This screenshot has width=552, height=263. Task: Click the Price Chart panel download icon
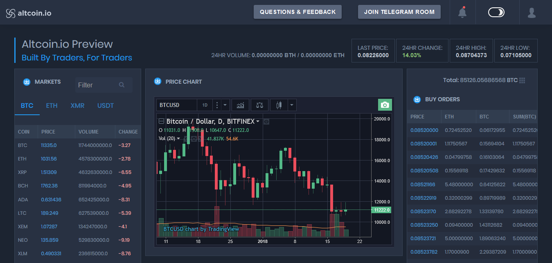click(158, 82)
